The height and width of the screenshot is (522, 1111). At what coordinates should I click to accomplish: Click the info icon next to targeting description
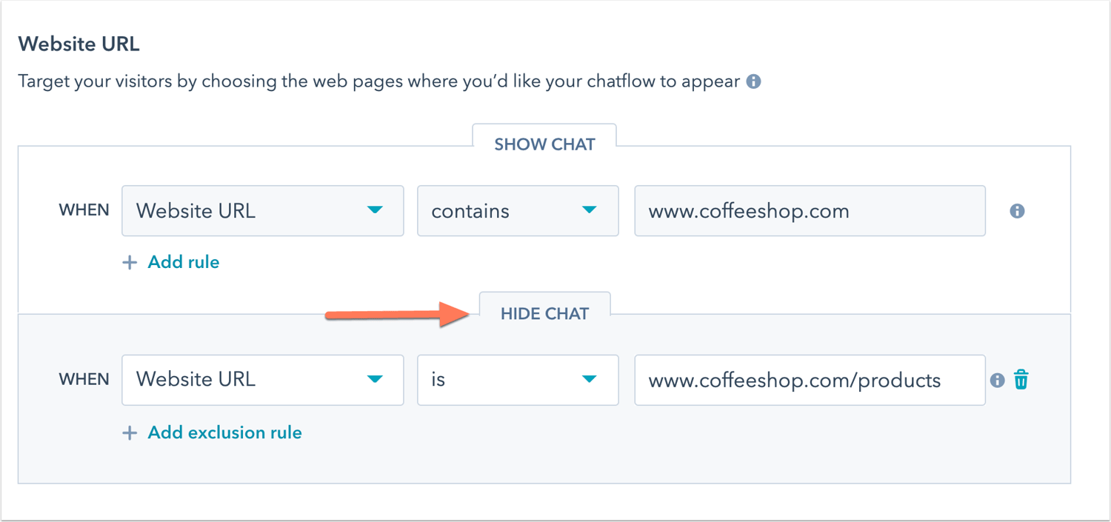tap(754, 81)
